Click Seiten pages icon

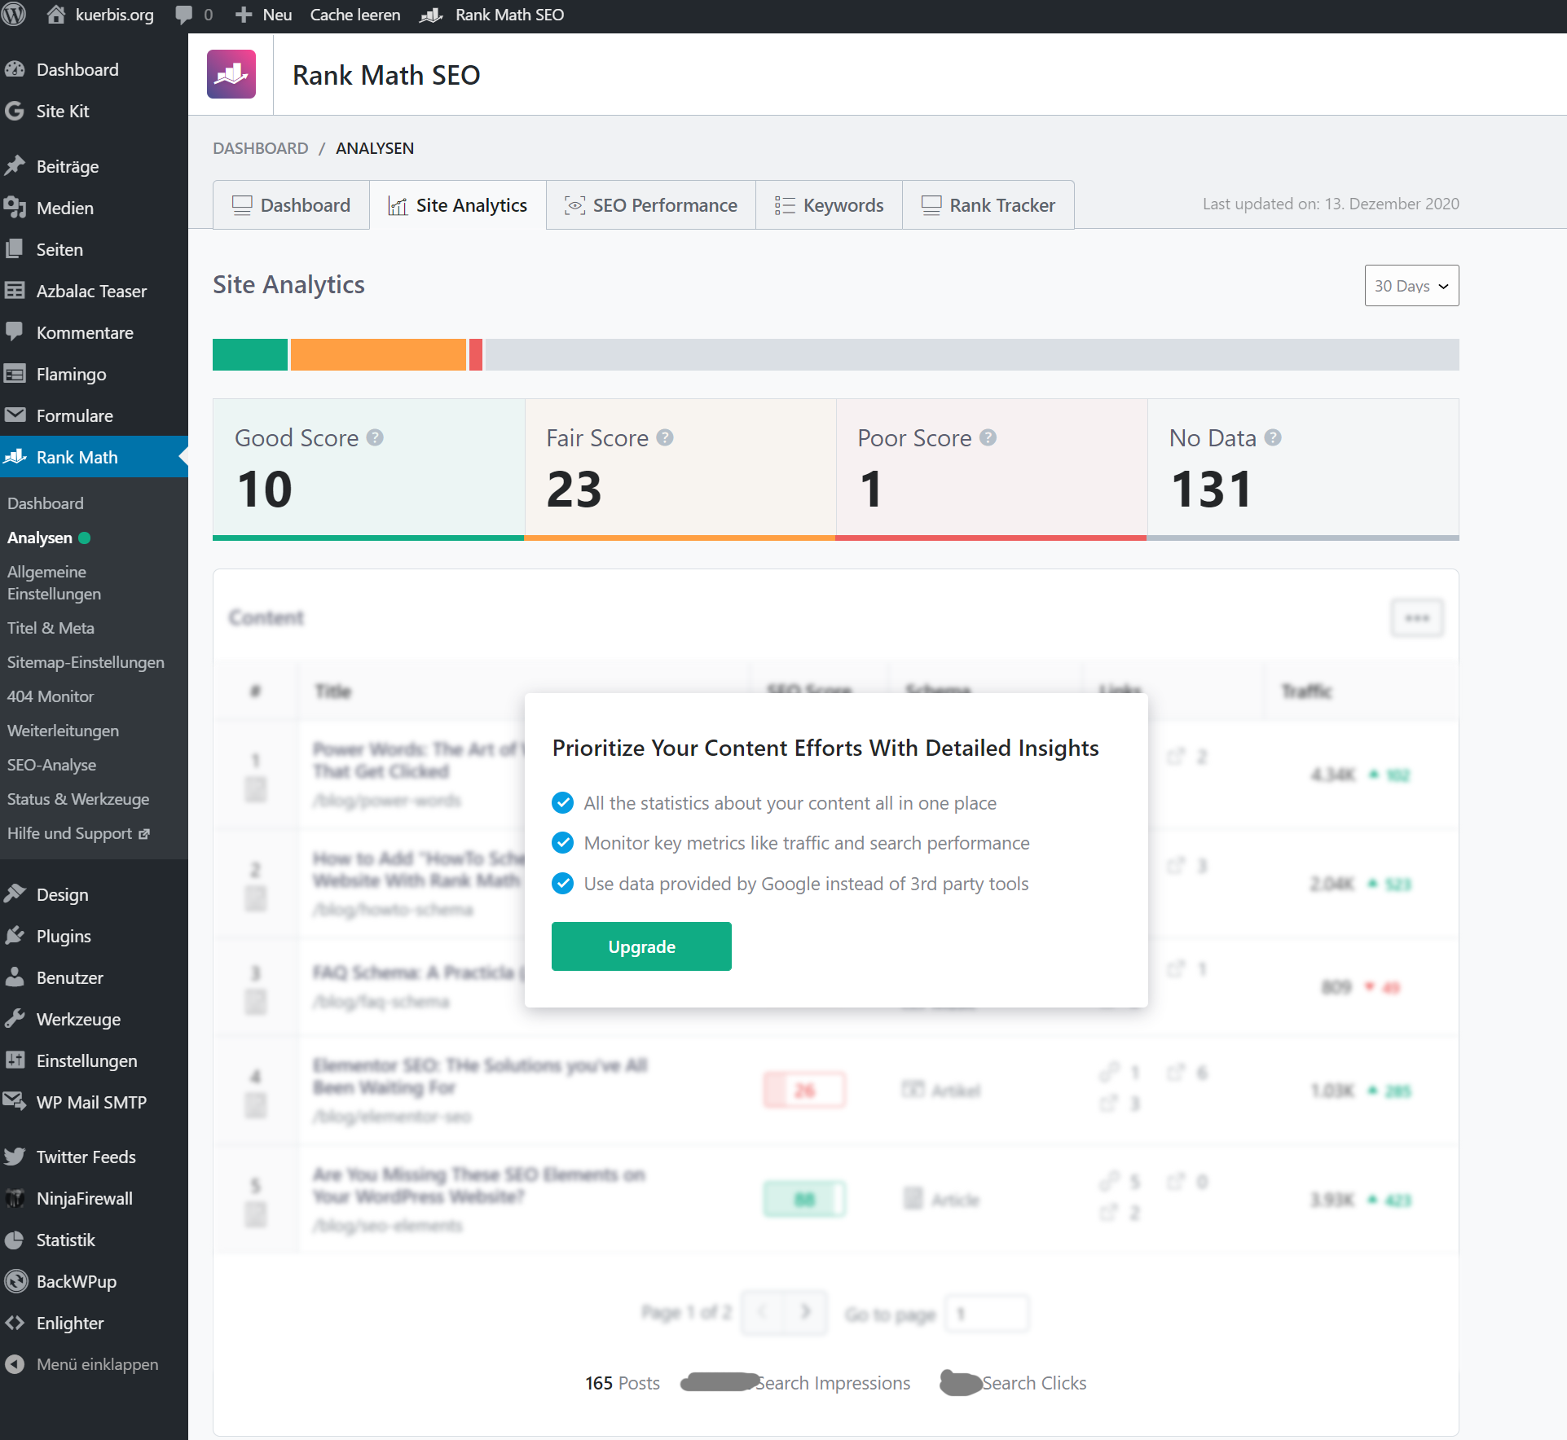tap(15, 249)
